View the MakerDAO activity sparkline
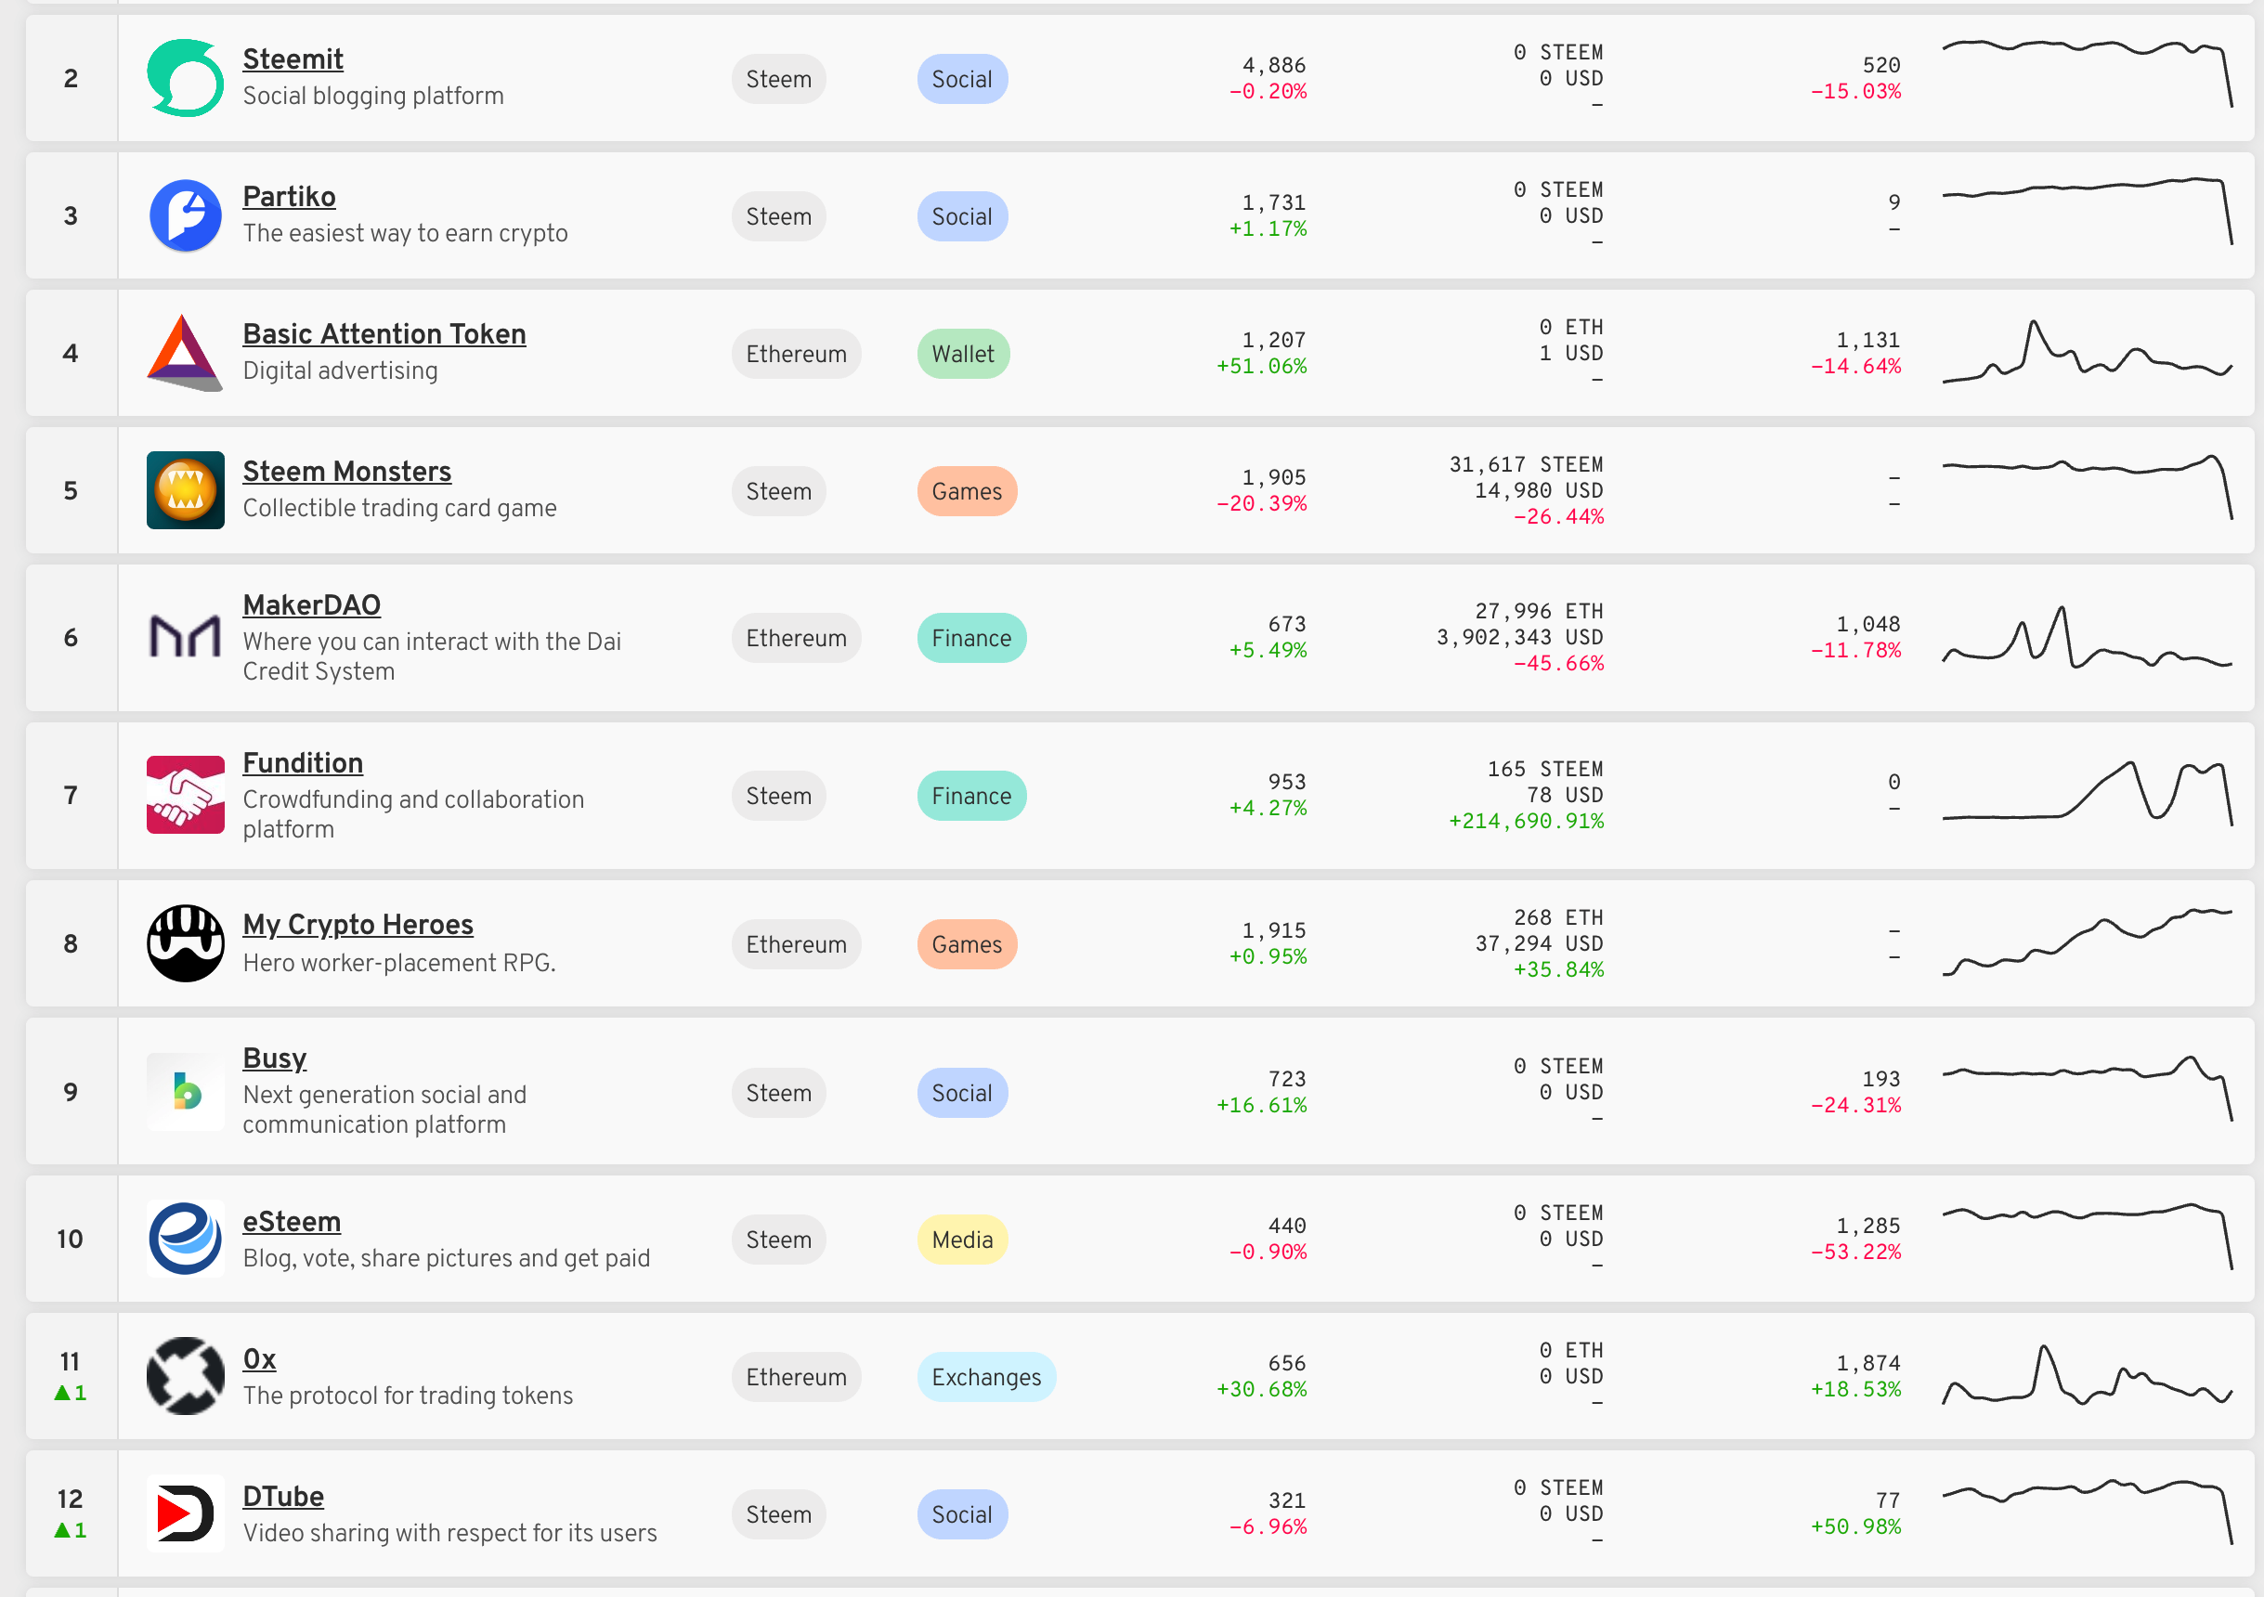 point(2088,638)
